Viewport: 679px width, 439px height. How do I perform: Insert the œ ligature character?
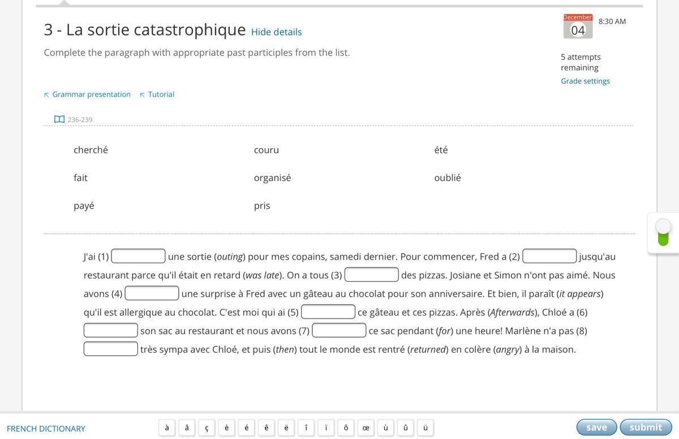click(366, 428)
